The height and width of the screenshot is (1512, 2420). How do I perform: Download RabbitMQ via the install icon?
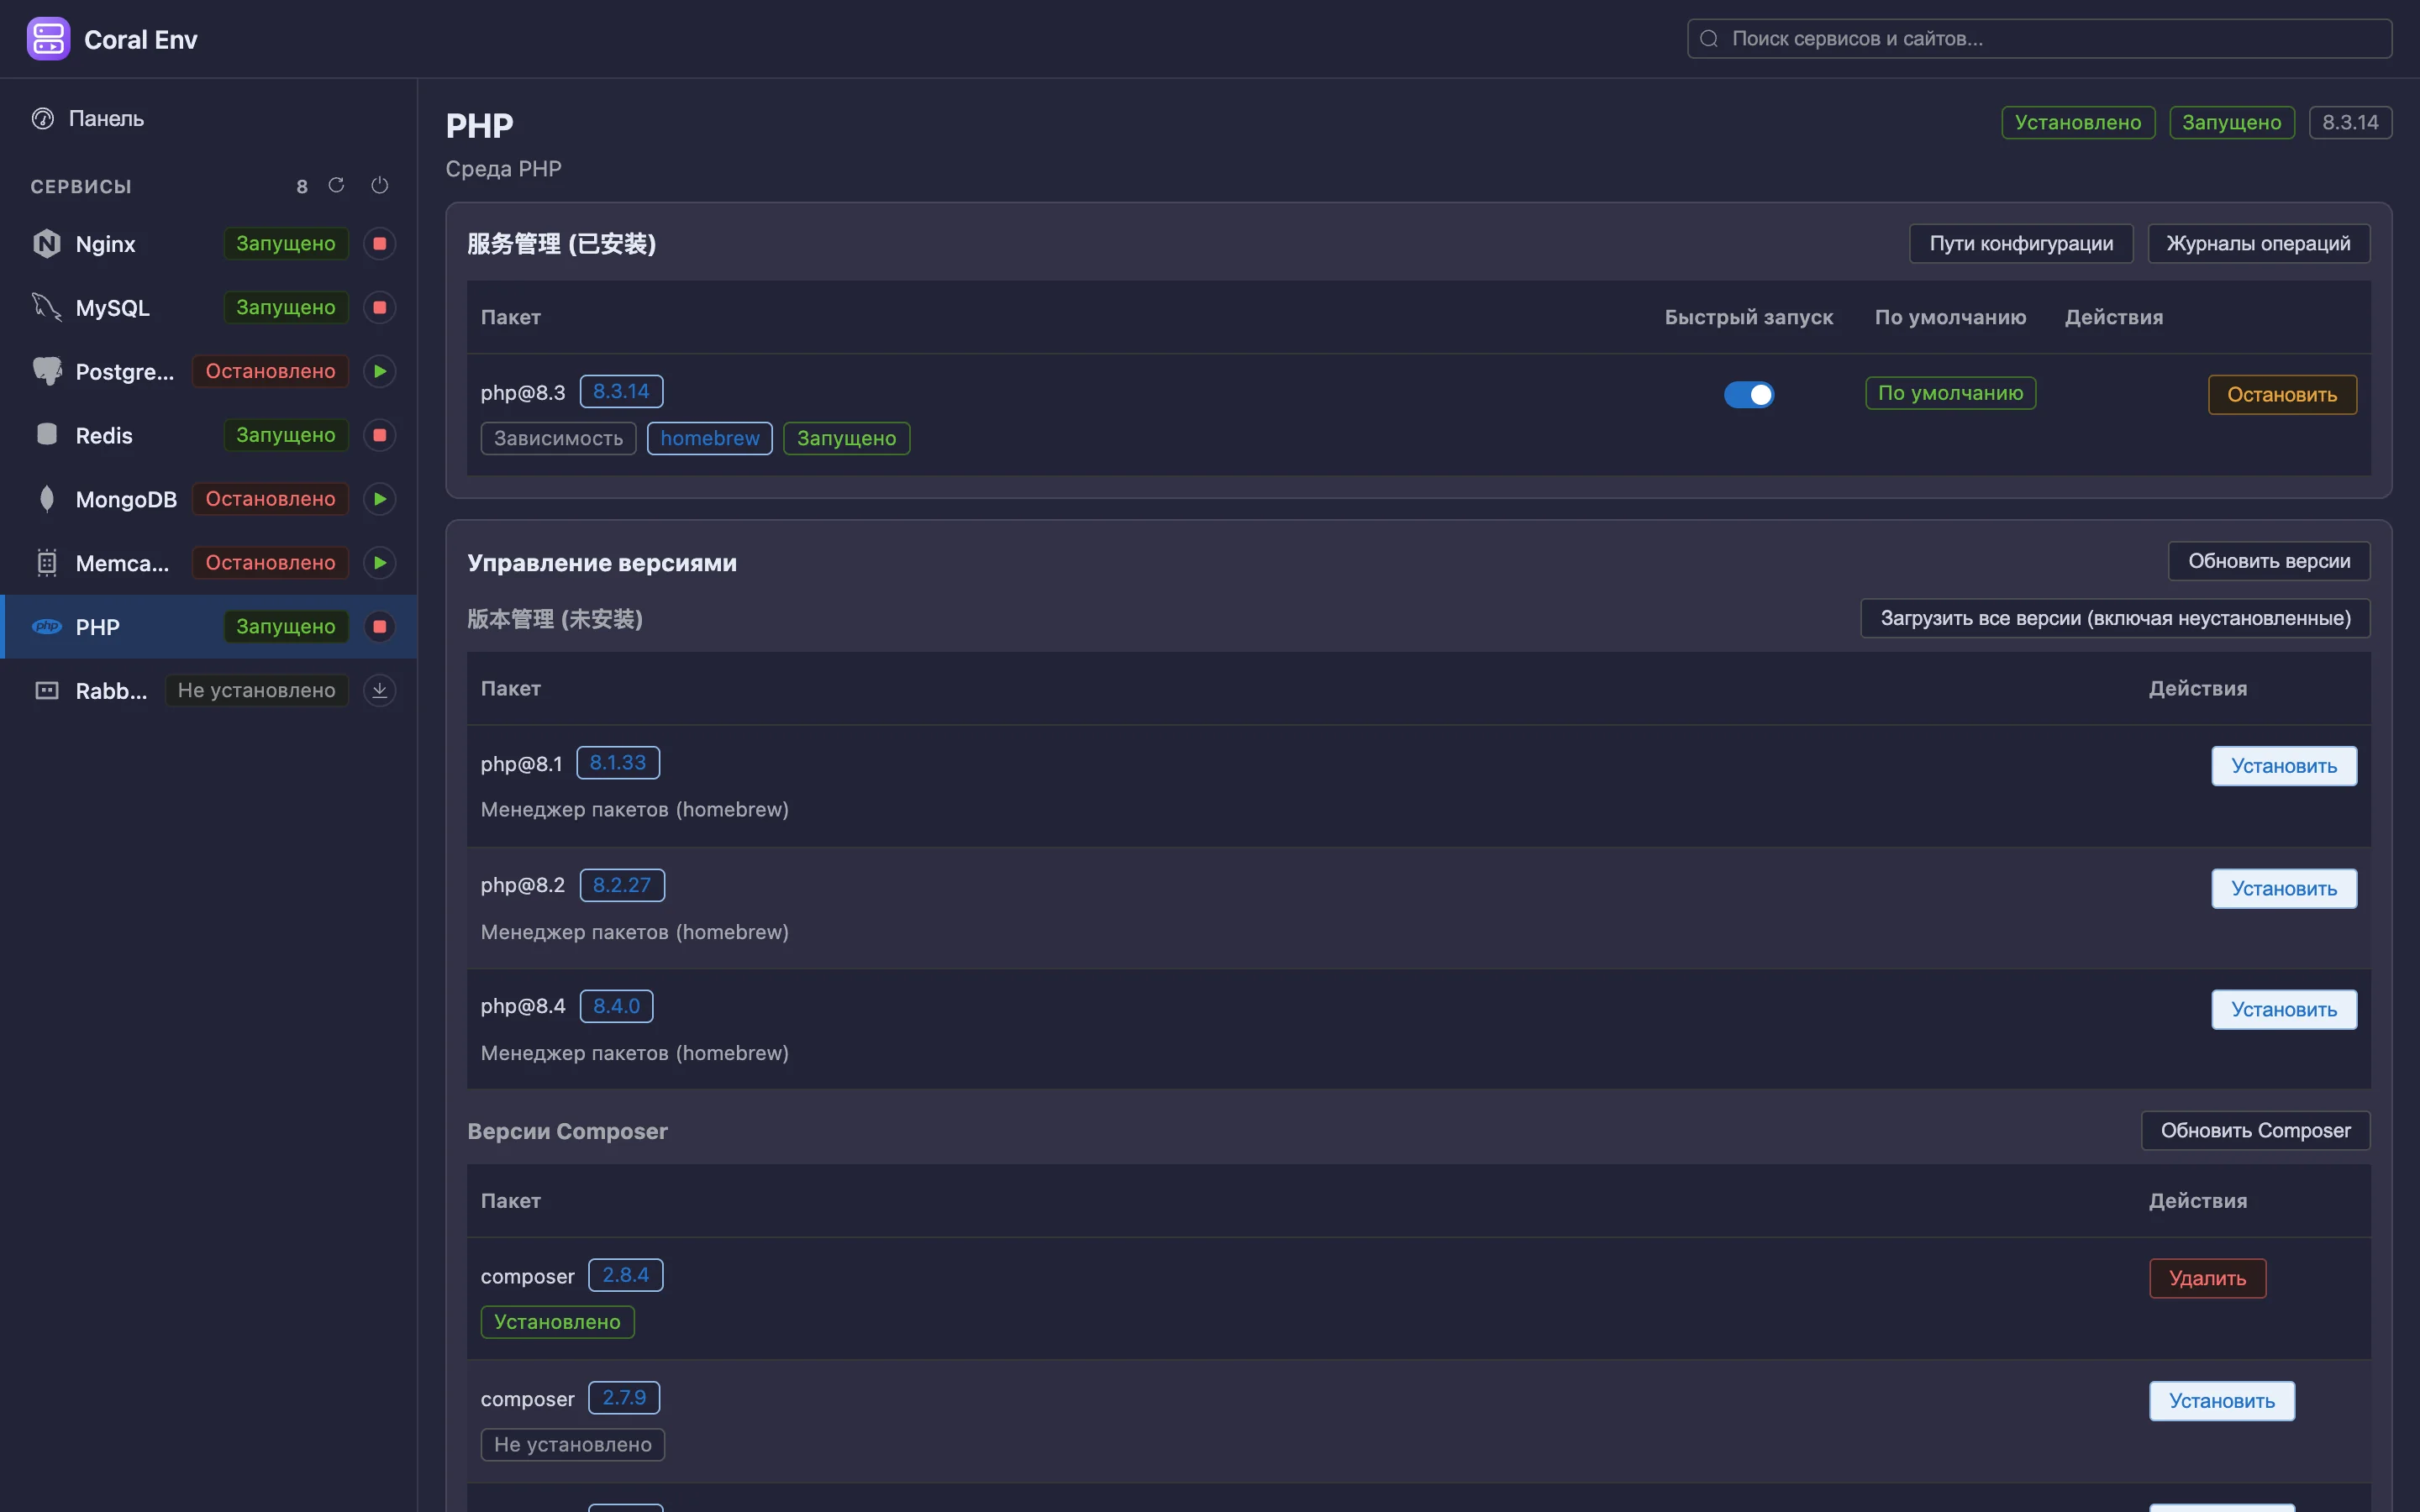point(379,691)
